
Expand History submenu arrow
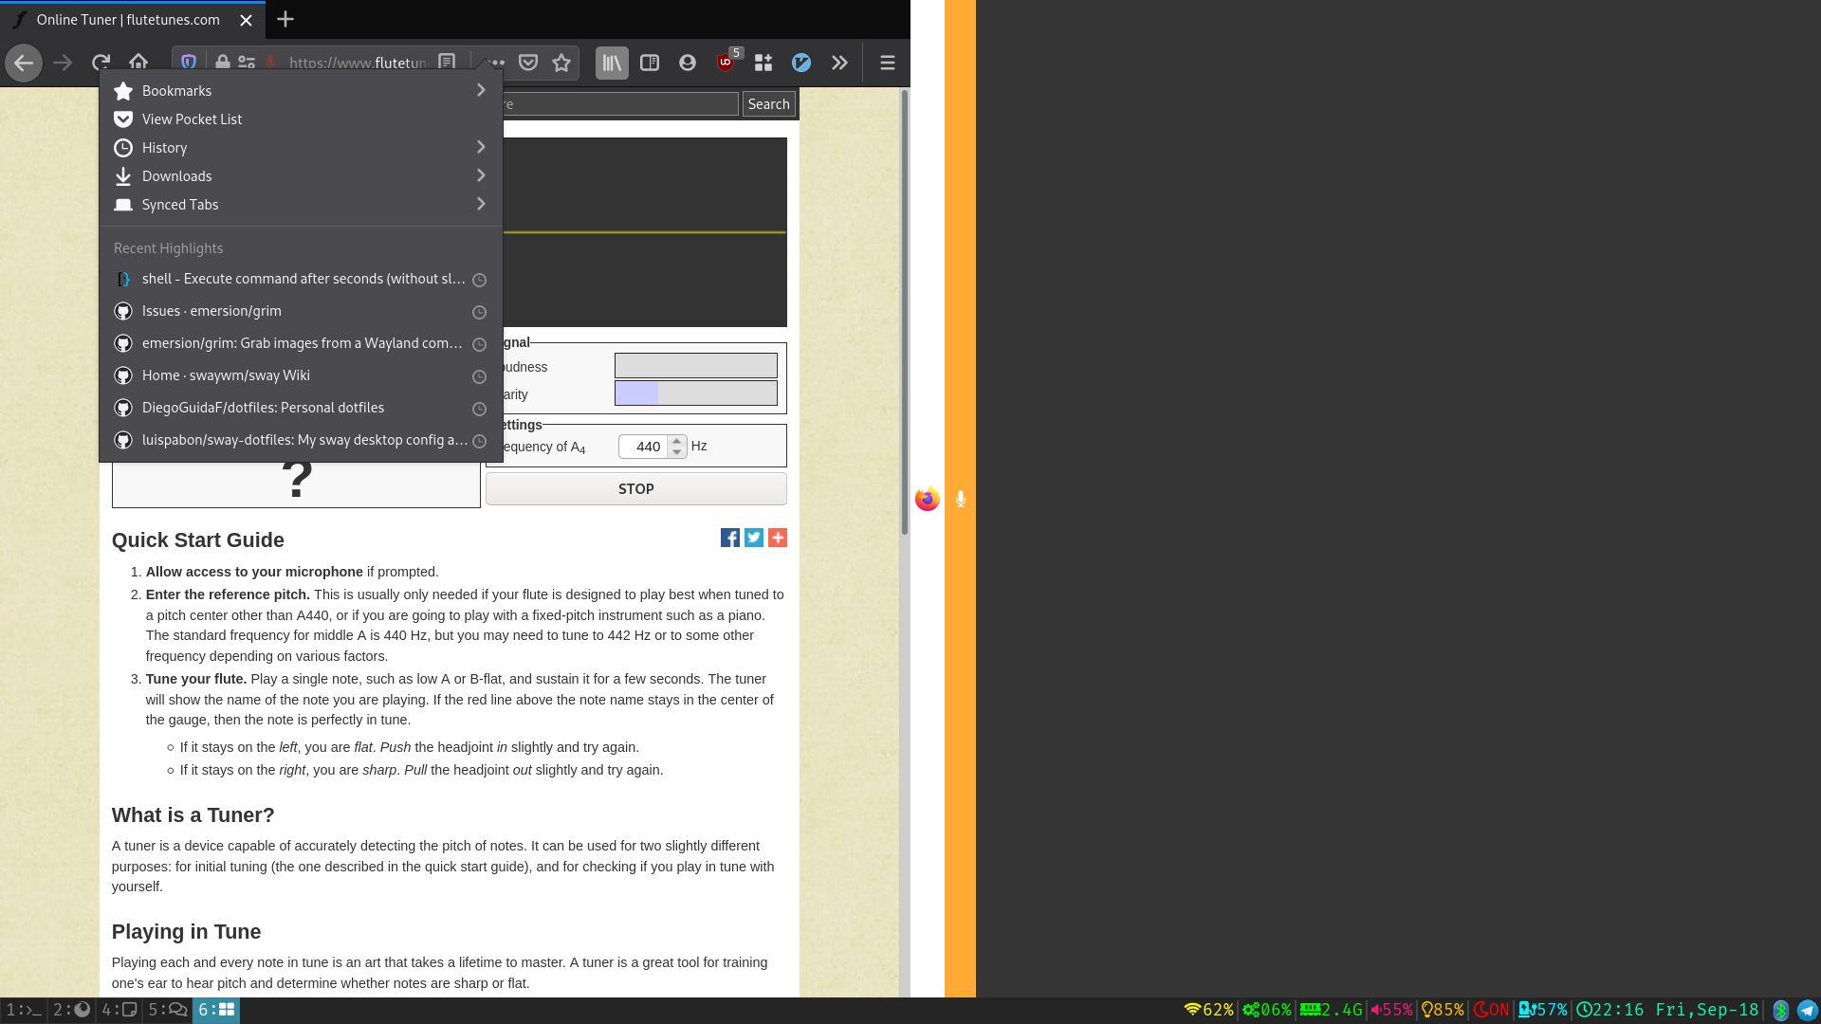point(480,146)
